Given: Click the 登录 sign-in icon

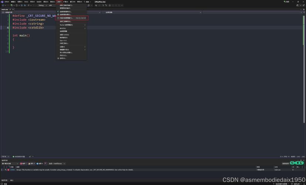Looking at the screenshot, I should (286, 2).
